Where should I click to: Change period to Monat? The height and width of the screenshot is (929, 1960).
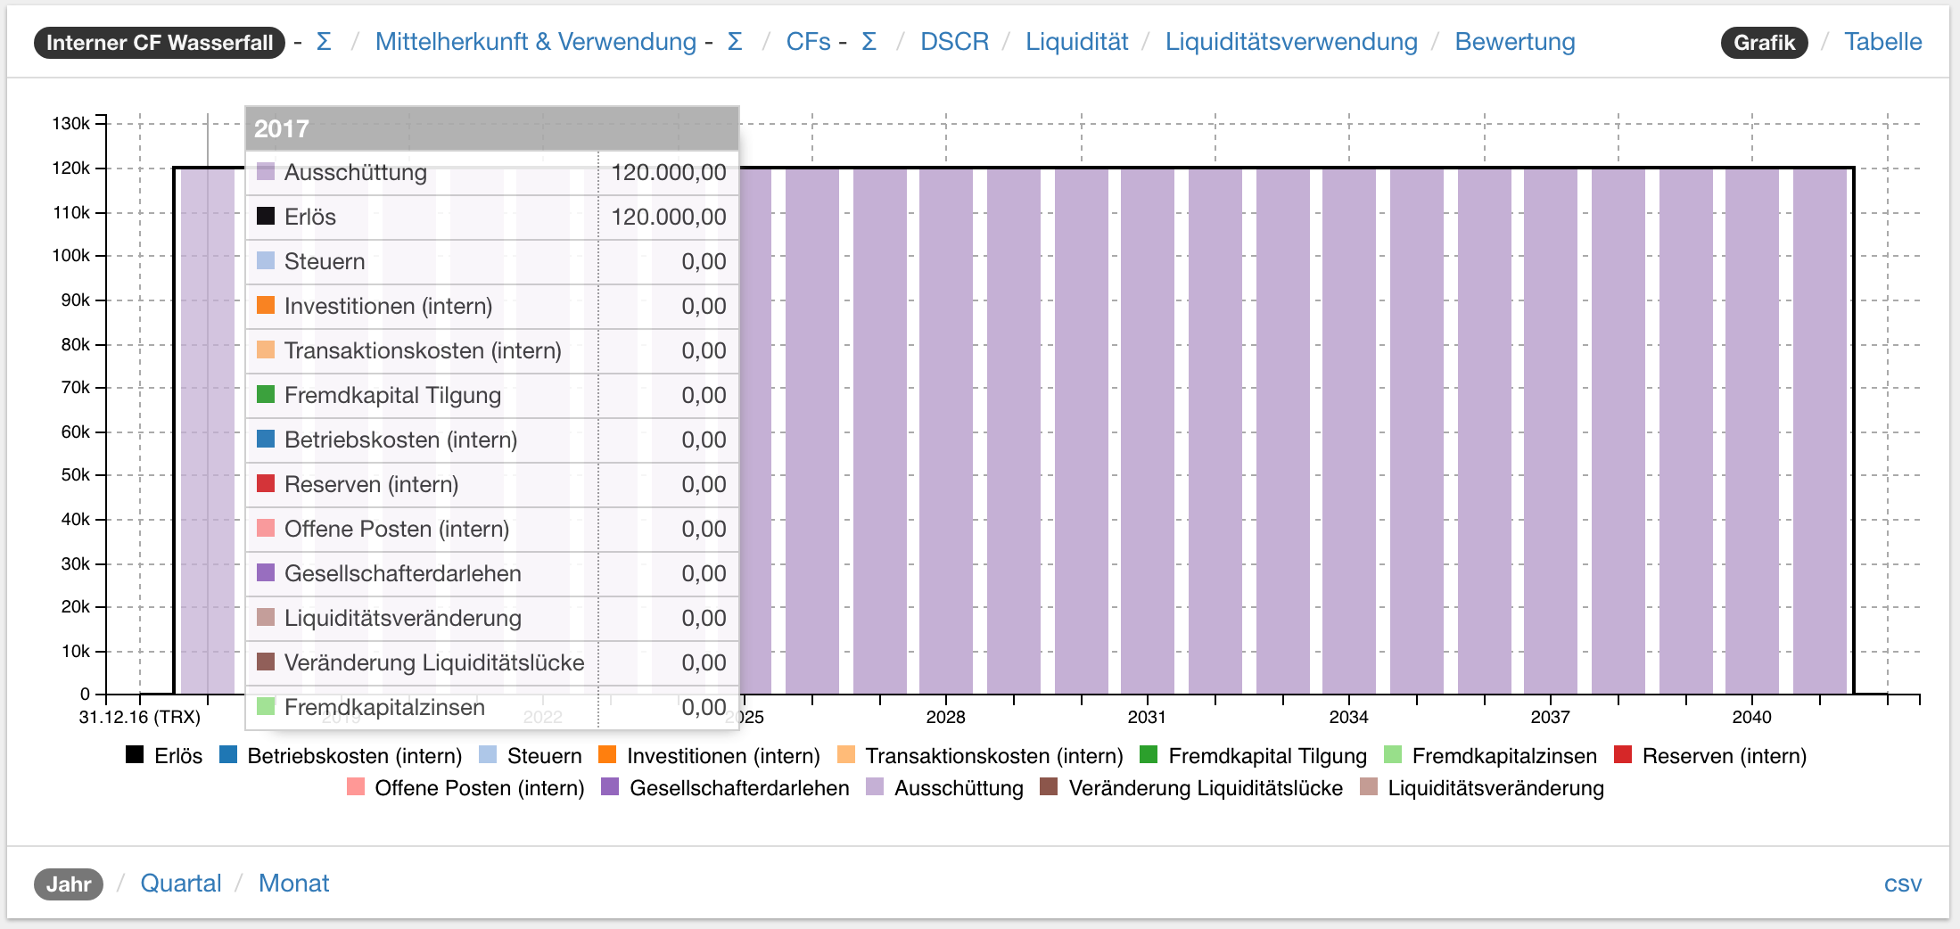pos(293,884)
